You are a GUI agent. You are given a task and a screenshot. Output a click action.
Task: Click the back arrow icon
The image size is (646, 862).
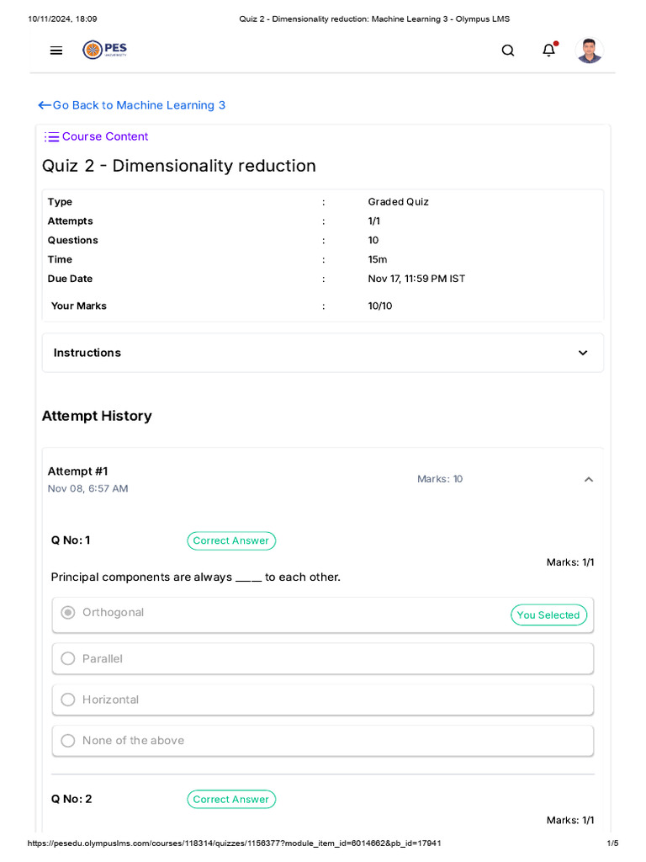45,105
